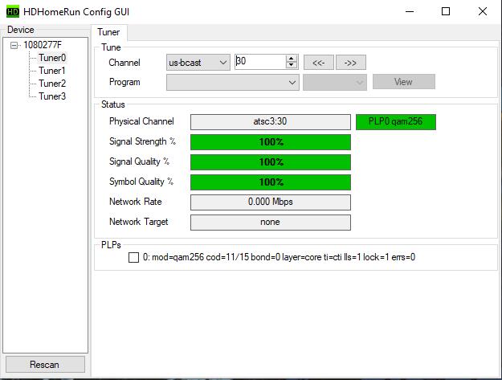502x380 pixels.
Task: Open the disabled dropdown next to Program
Action: tap(335, 82)
